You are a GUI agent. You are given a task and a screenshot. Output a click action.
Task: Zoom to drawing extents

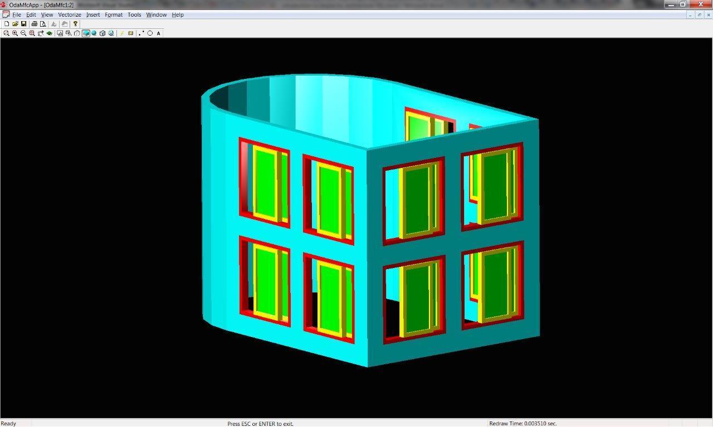32,33
